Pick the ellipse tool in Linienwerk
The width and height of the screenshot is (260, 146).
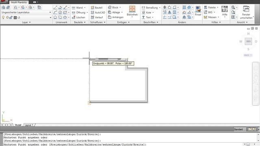65,17
